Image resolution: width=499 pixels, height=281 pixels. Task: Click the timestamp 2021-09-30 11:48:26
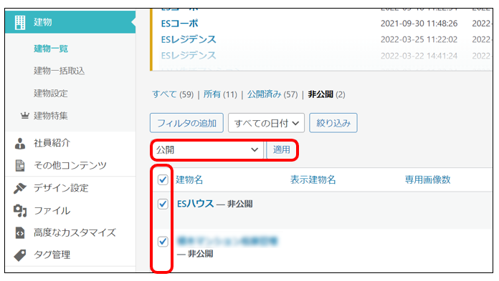[419, 24]
